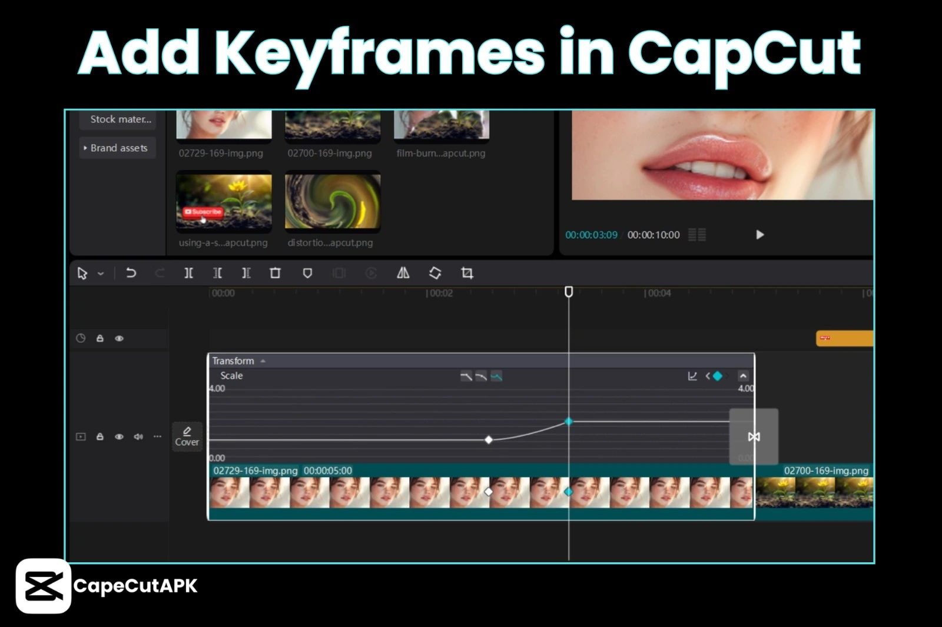
Task: Mirror the clip with the flip icon
Action: point(403,273)
